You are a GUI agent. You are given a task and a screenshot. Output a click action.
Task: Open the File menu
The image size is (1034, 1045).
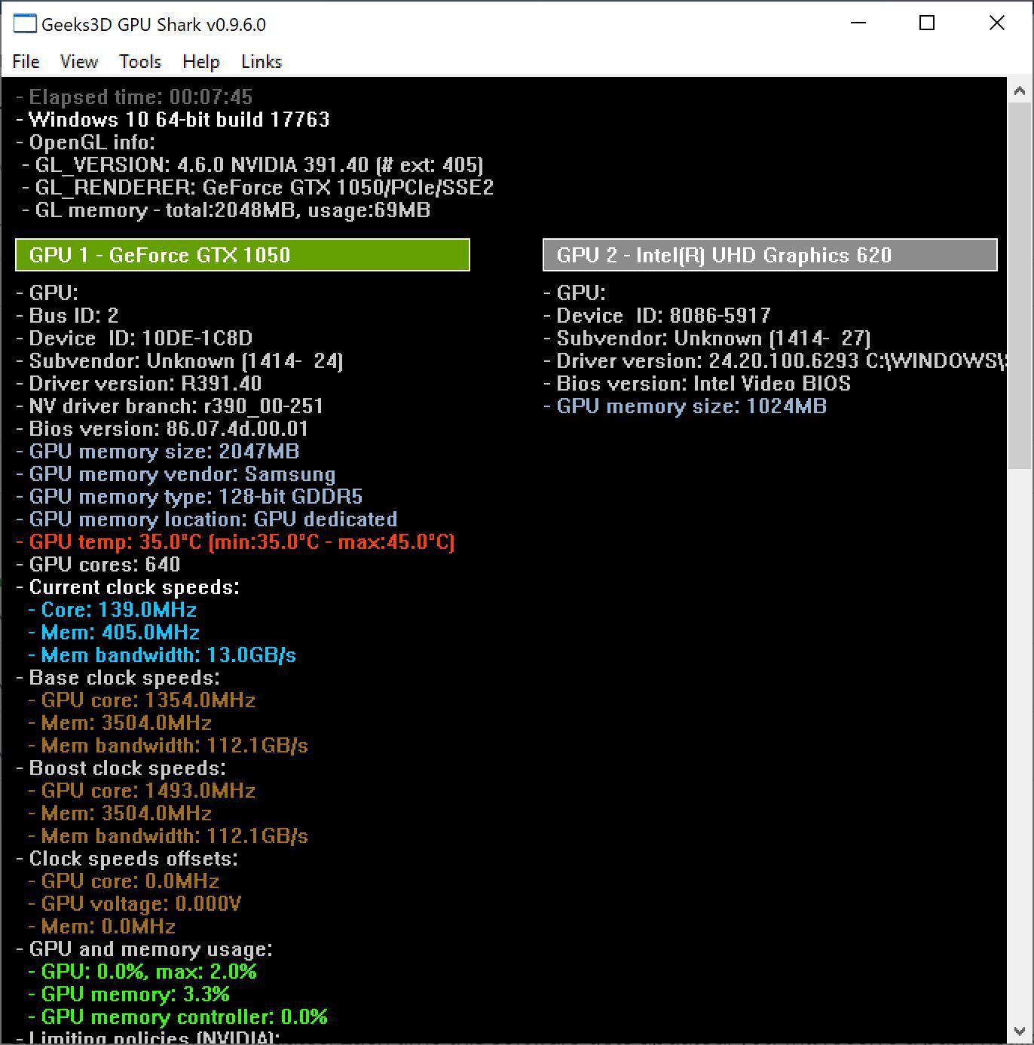tap(26, 62)
